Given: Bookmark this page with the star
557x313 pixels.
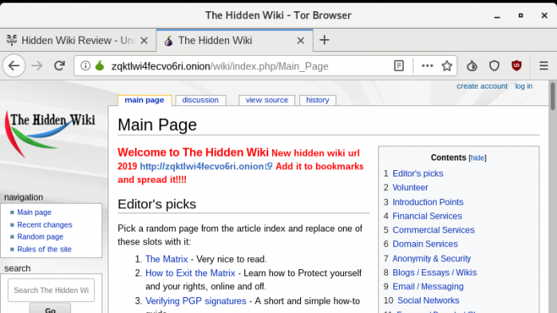Looking at the screenshot, I should click(447, 65).
